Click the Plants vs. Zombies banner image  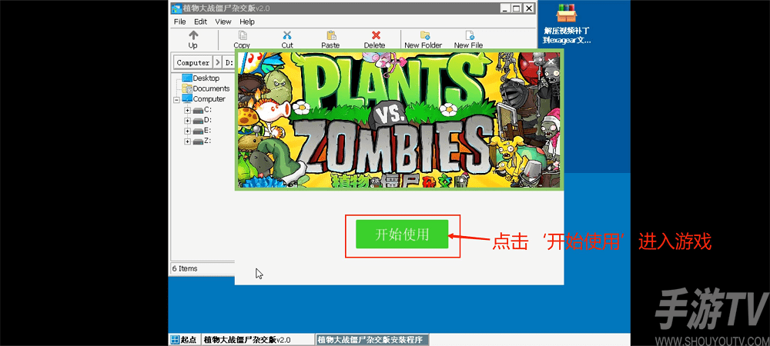pyautogui.click(x=399, y=118)
